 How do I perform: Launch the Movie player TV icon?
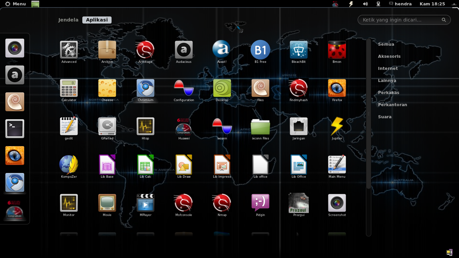[107, 203]
